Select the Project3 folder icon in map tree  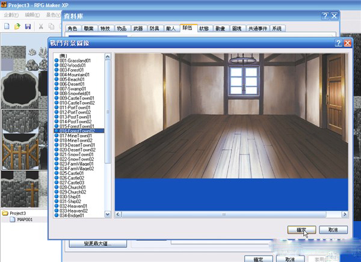click(5, 213)
